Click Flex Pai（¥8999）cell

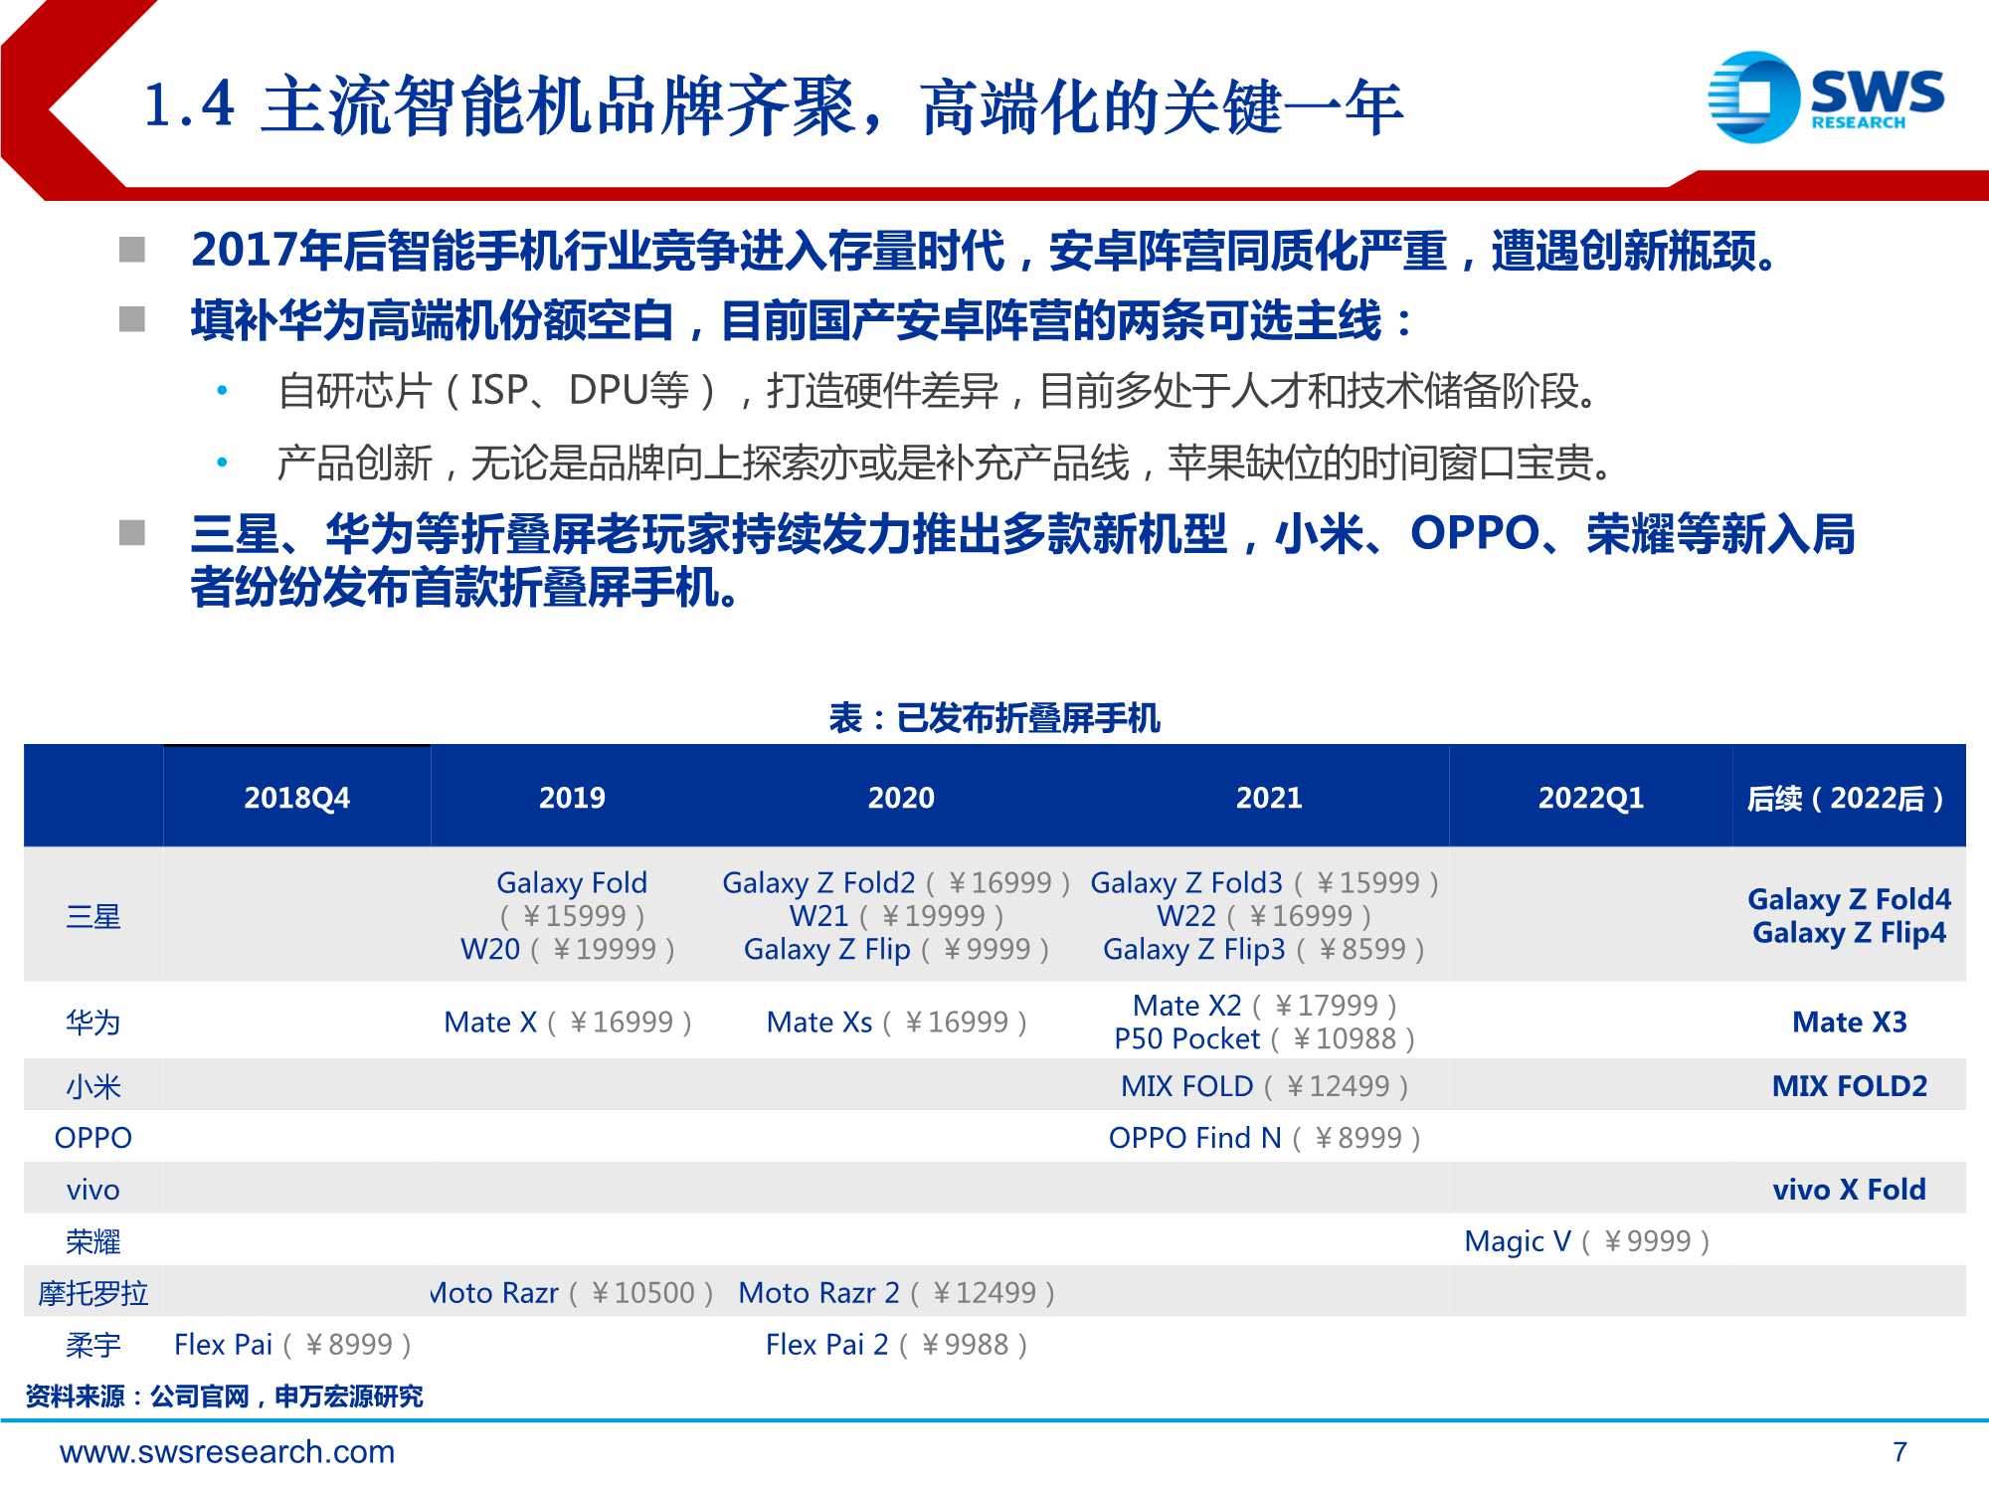pos(292,1345)
